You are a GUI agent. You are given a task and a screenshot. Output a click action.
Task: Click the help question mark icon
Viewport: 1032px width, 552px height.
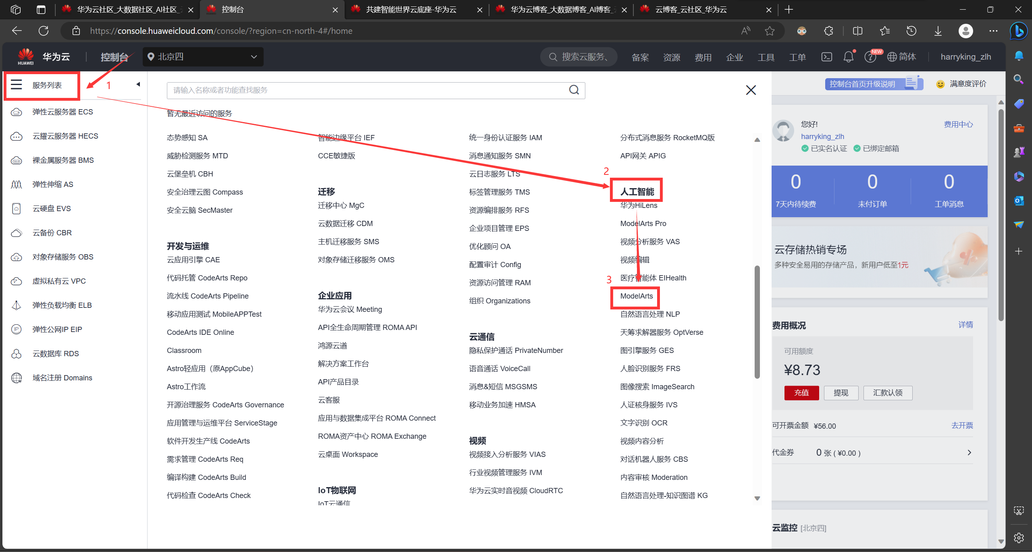coord(870,57)
